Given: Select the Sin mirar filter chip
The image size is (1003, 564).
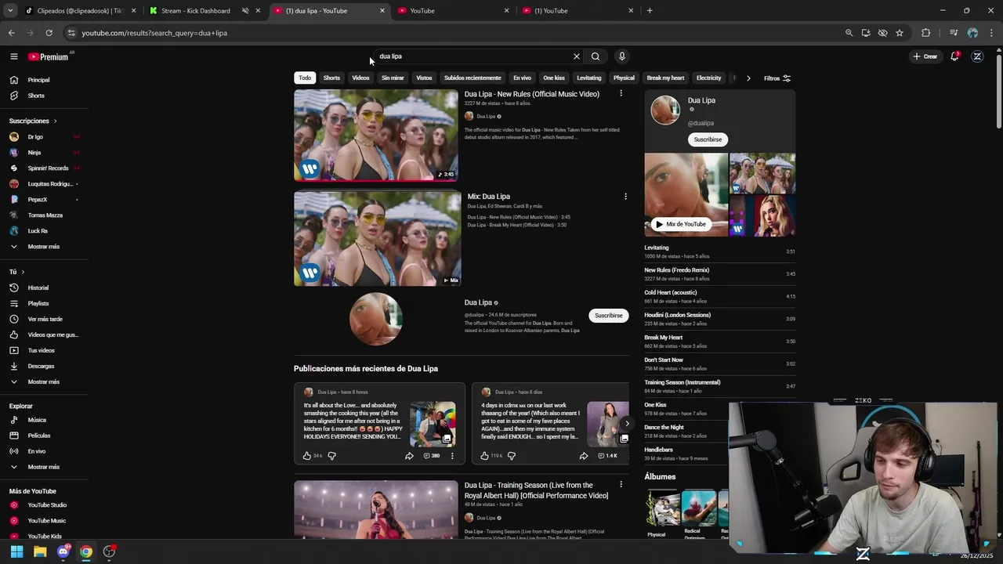Looking at the screenshot, I should point(393,78).
